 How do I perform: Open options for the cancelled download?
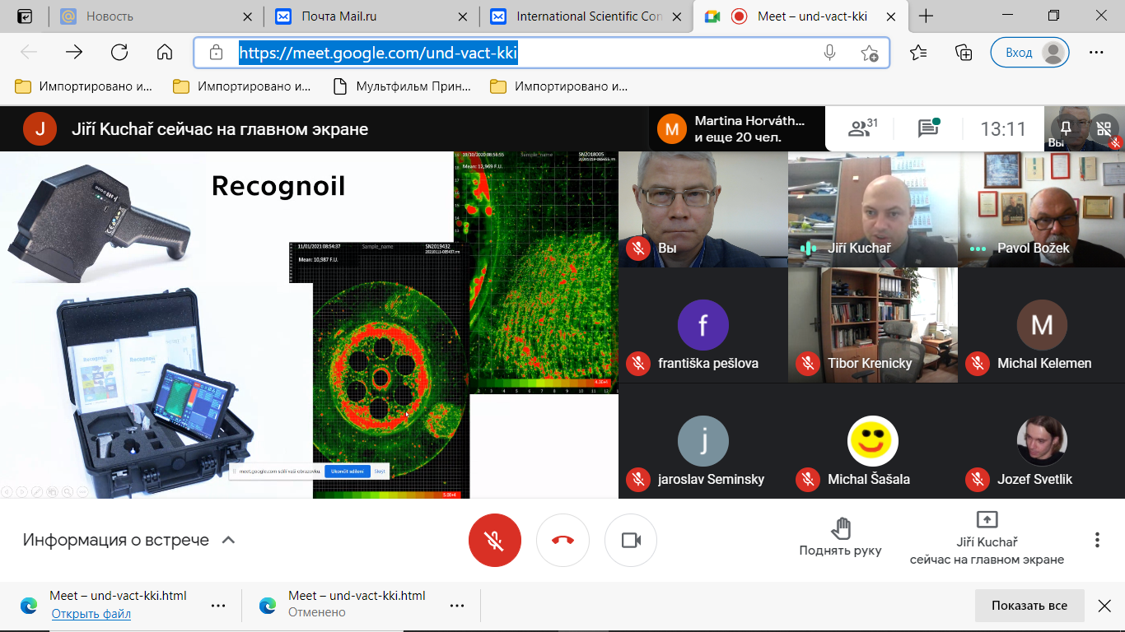point(457,606)
